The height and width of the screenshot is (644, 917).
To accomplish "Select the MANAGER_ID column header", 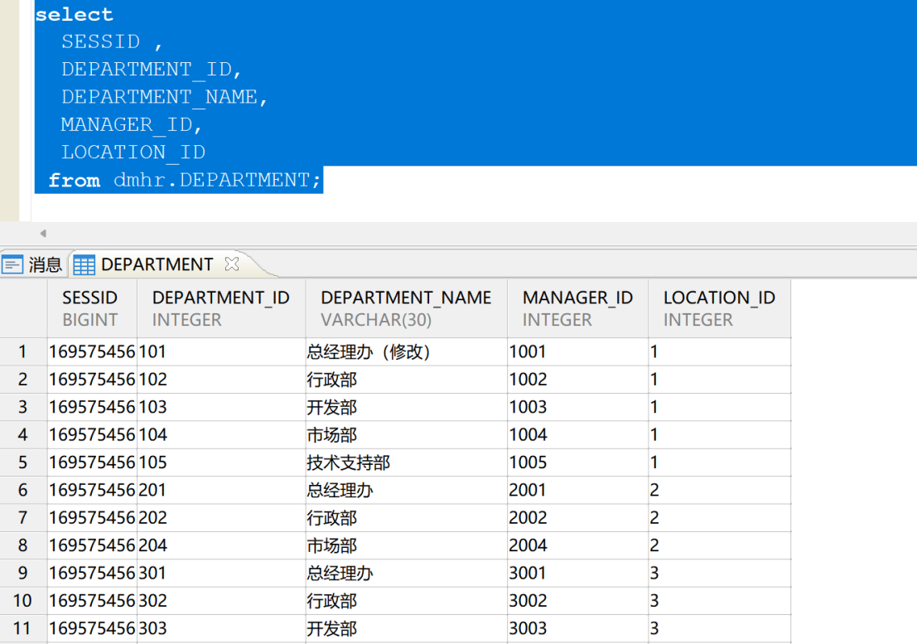I will click(x=578, y=308).
